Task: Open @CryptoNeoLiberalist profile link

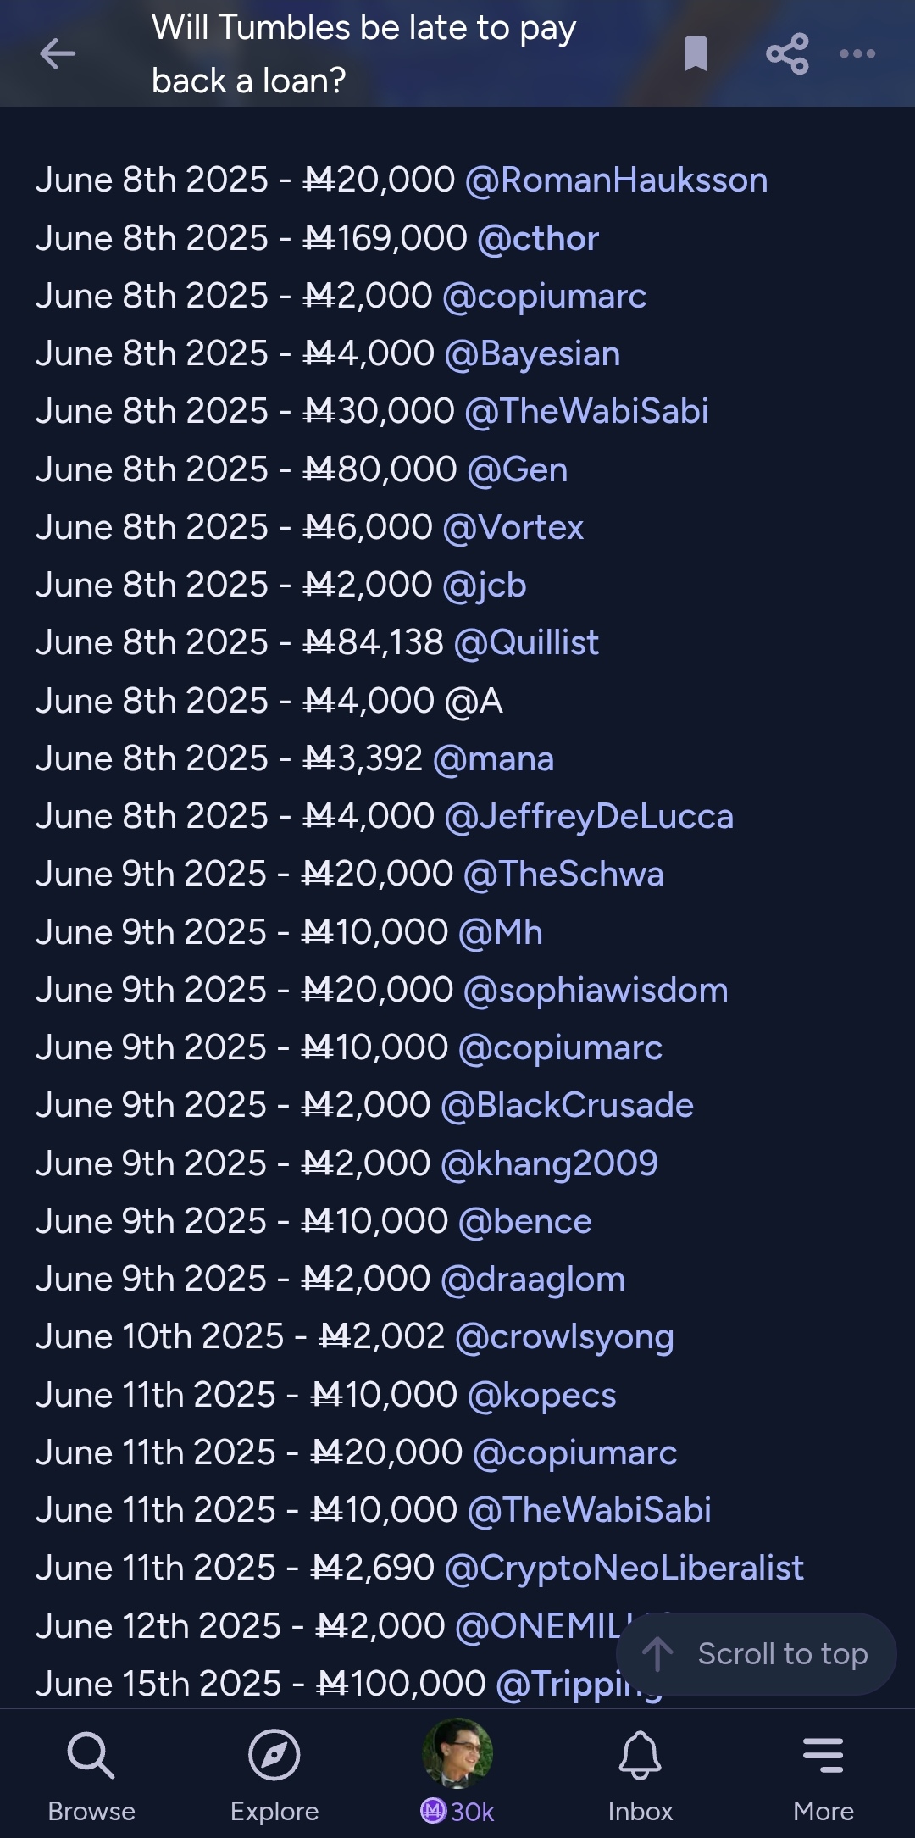Action: 624,1569
